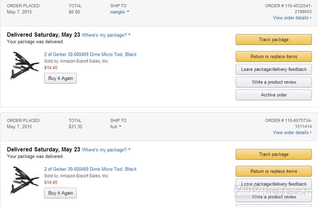Click Return or replace items in first order
The height and width of the screenshot is (207, 318).
273,56
